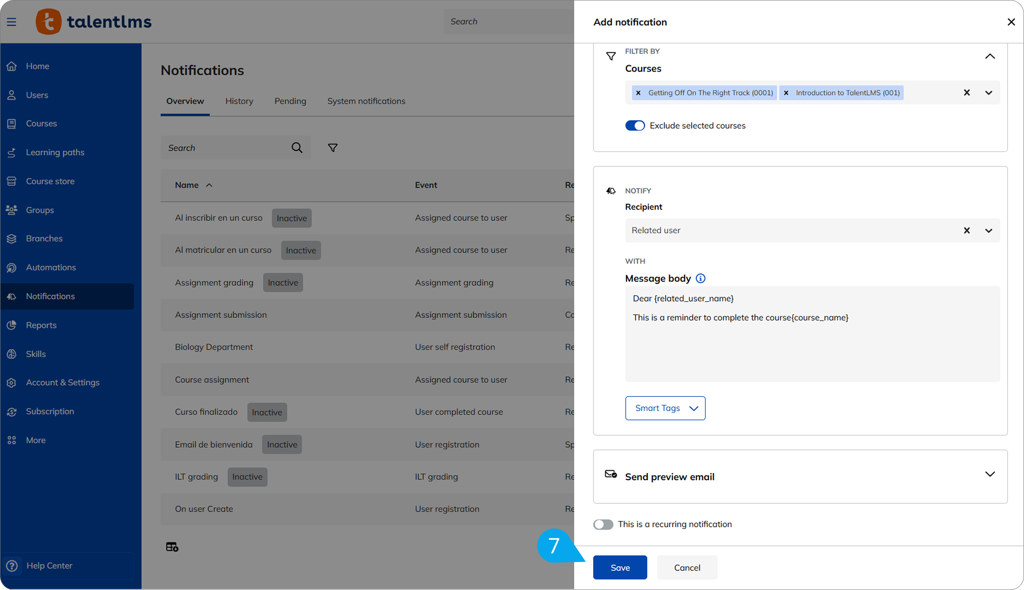Click the Help Center question icon

tap(12, 566)
